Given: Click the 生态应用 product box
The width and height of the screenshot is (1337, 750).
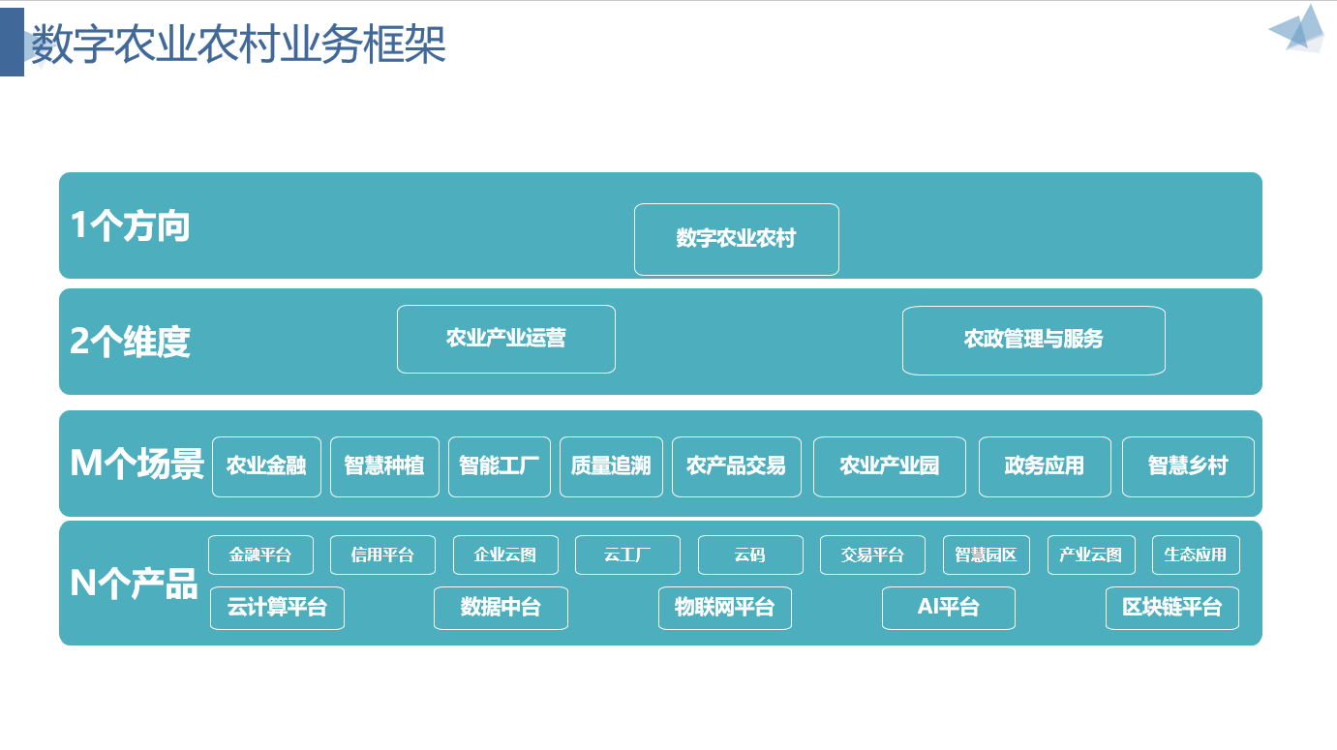Looking at the screenshot, I should point(1196,555).
